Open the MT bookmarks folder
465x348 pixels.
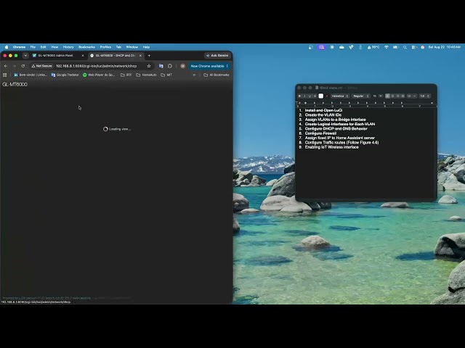click(166, 75)
